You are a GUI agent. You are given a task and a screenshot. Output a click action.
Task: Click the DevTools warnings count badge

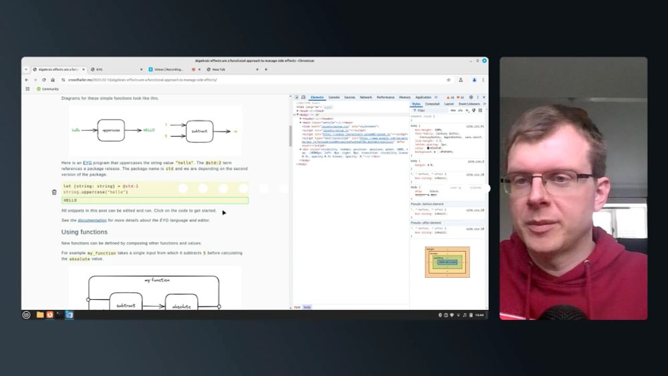point(450,98)
